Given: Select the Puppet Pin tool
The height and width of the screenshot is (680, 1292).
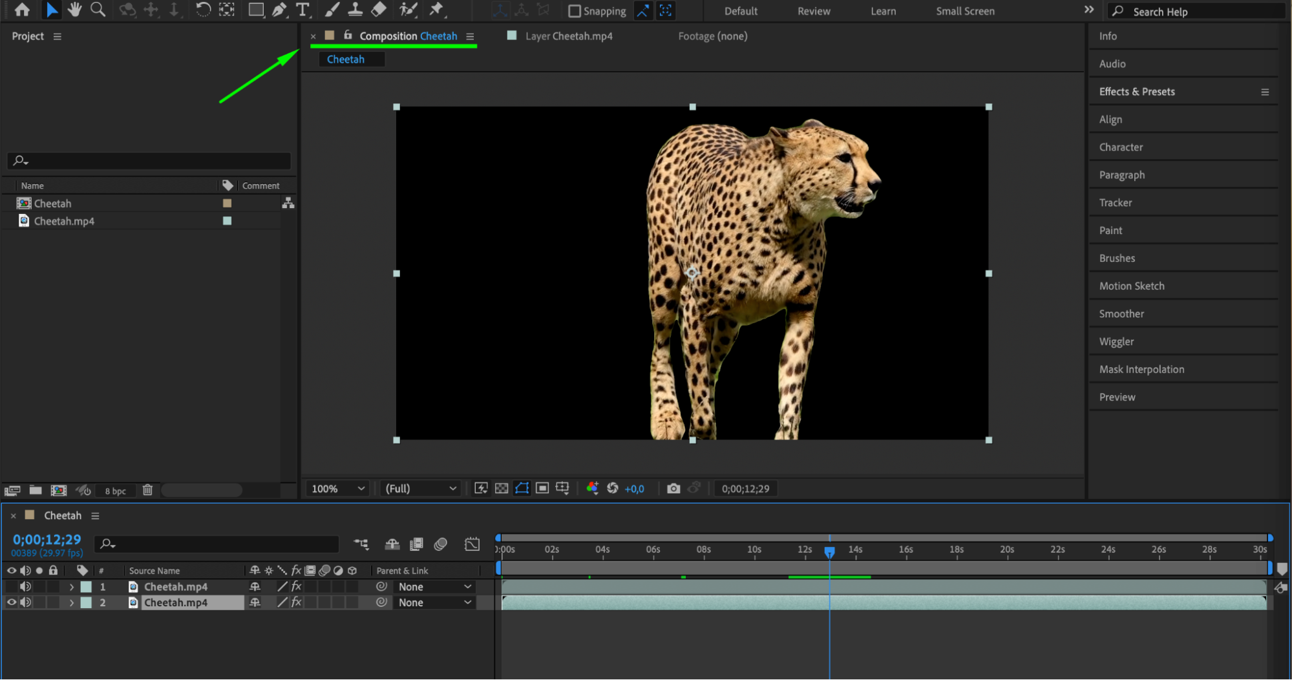Looking at the screenshot, I should (437, 10).
